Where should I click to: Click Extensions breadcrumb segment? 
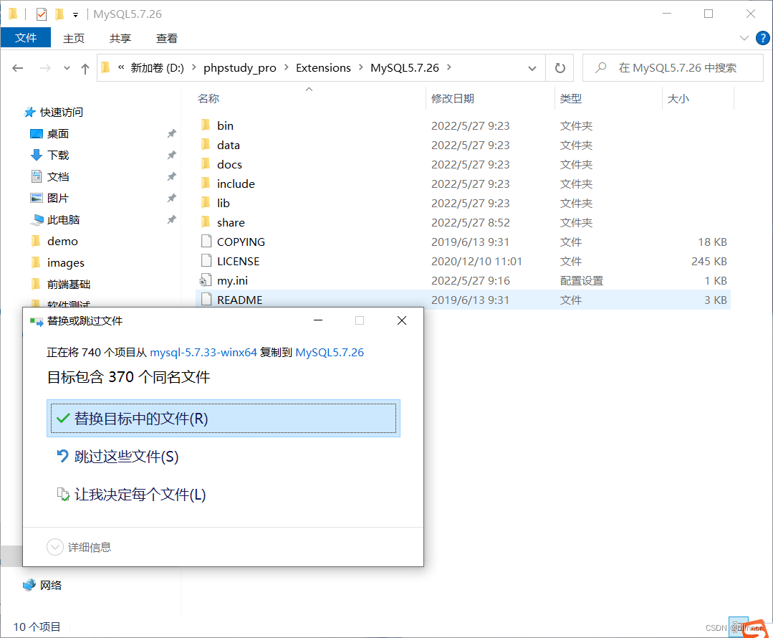point(323,67)
